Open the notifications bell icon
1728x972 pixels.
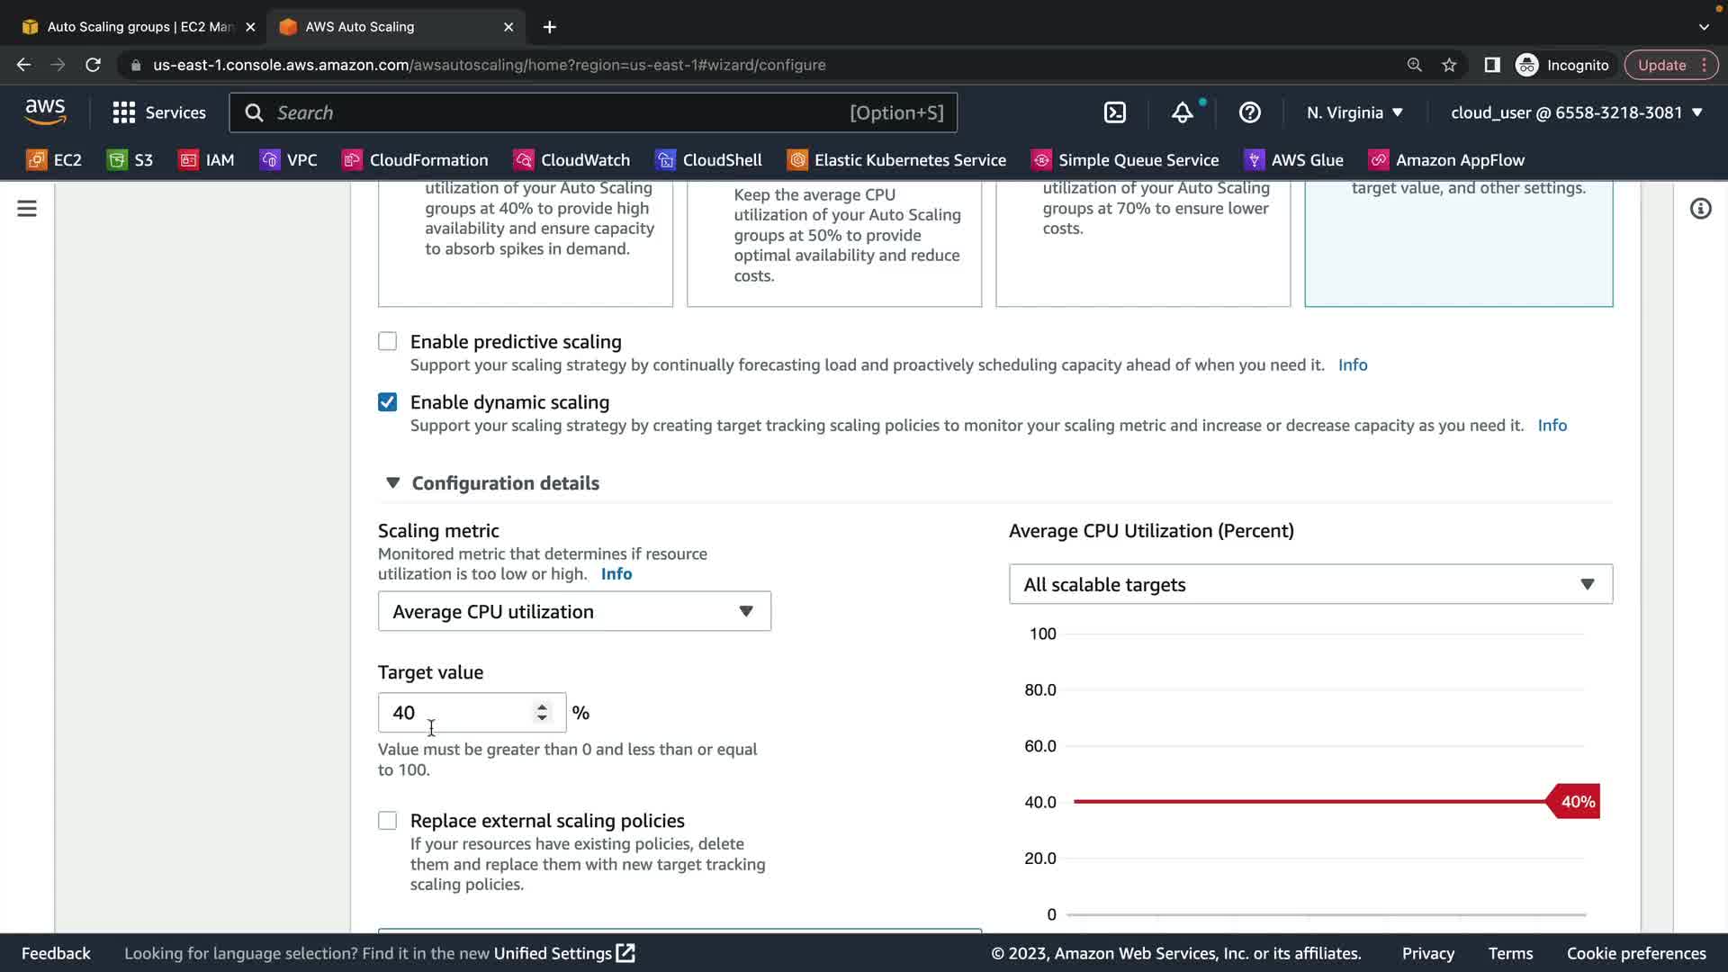pos(1182,112)
